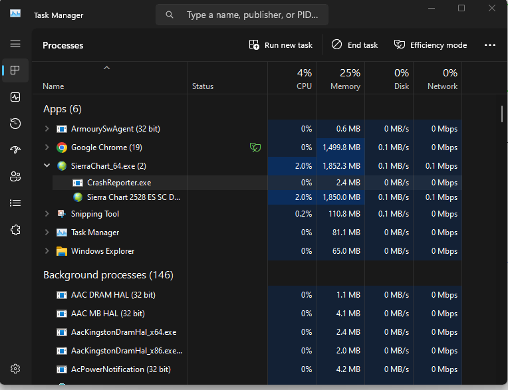Click Run new task button
This screenshot has height=390, width=508.
[x=281, y=45]
